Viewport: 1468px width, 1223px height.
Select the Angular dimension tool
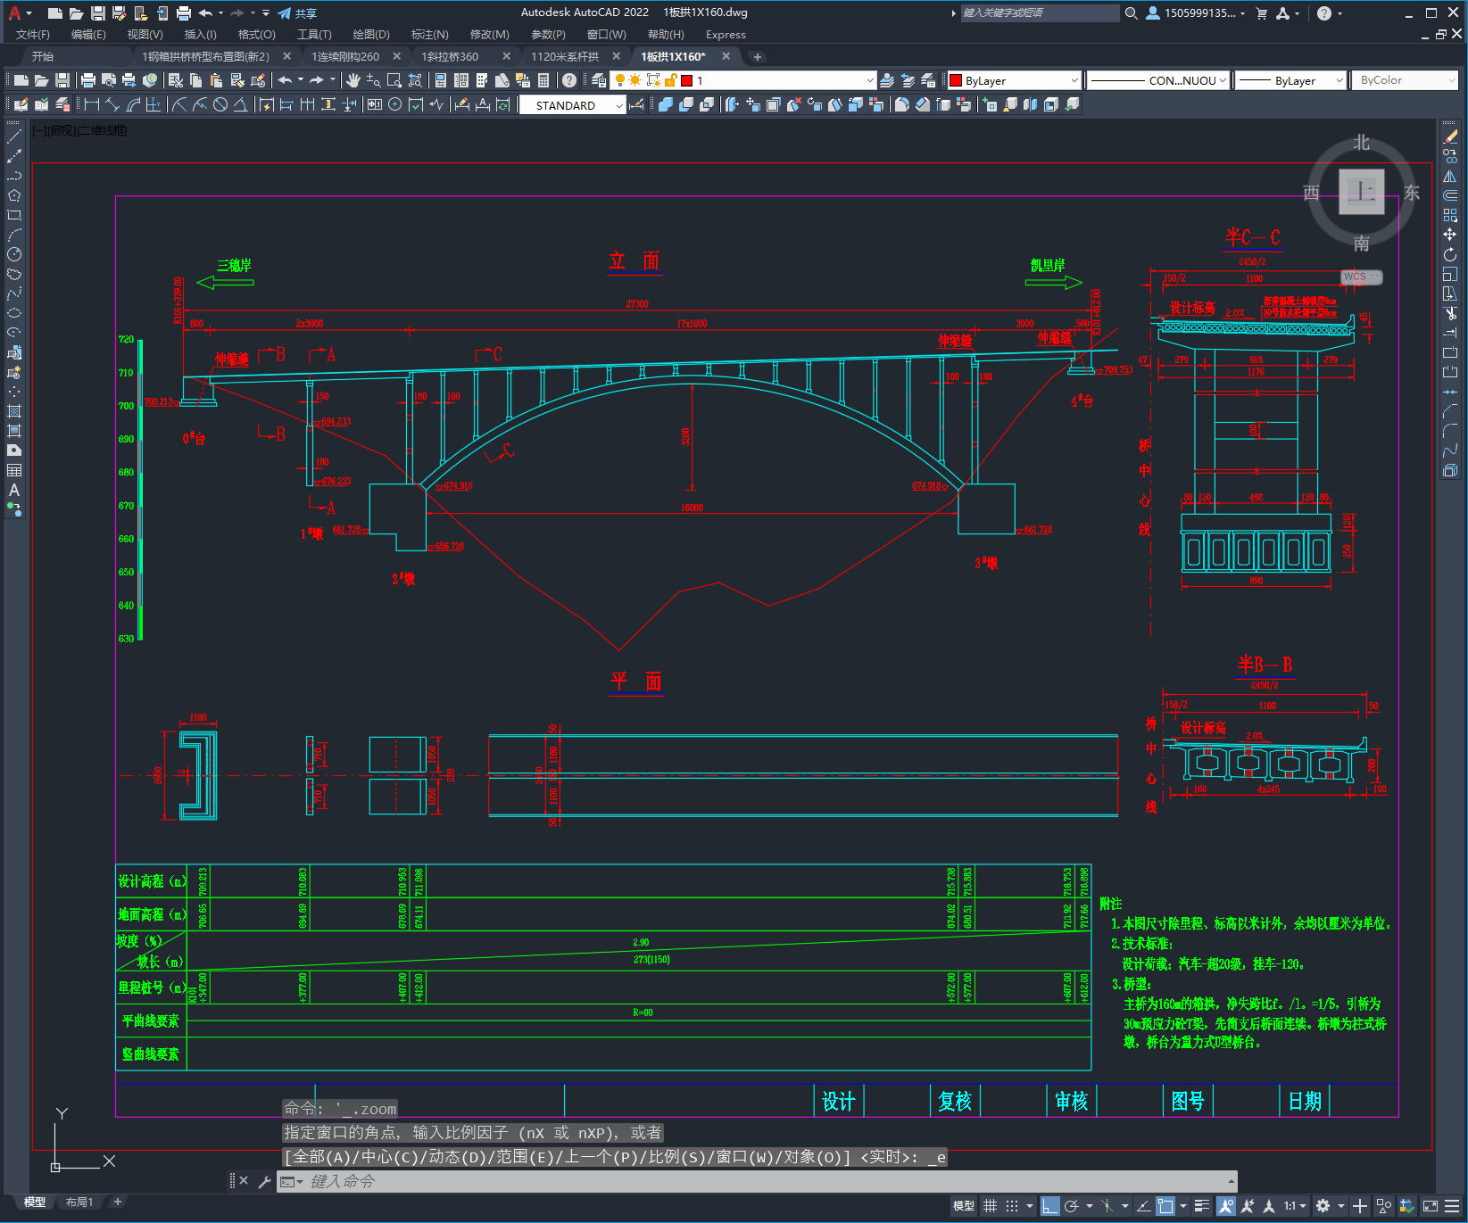coord(240,104)
